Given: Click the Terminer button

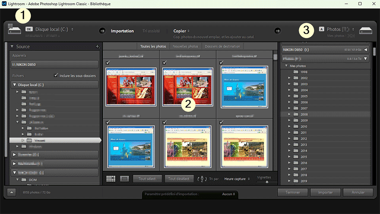Looking at the screenshot, I should 293,192.
